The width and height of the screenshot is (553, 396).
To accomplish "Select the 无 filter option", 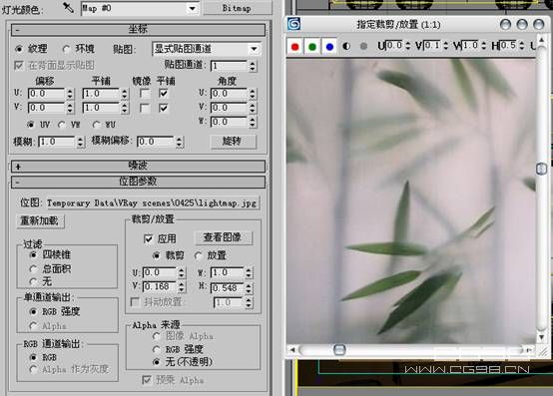I will point(34,281).
